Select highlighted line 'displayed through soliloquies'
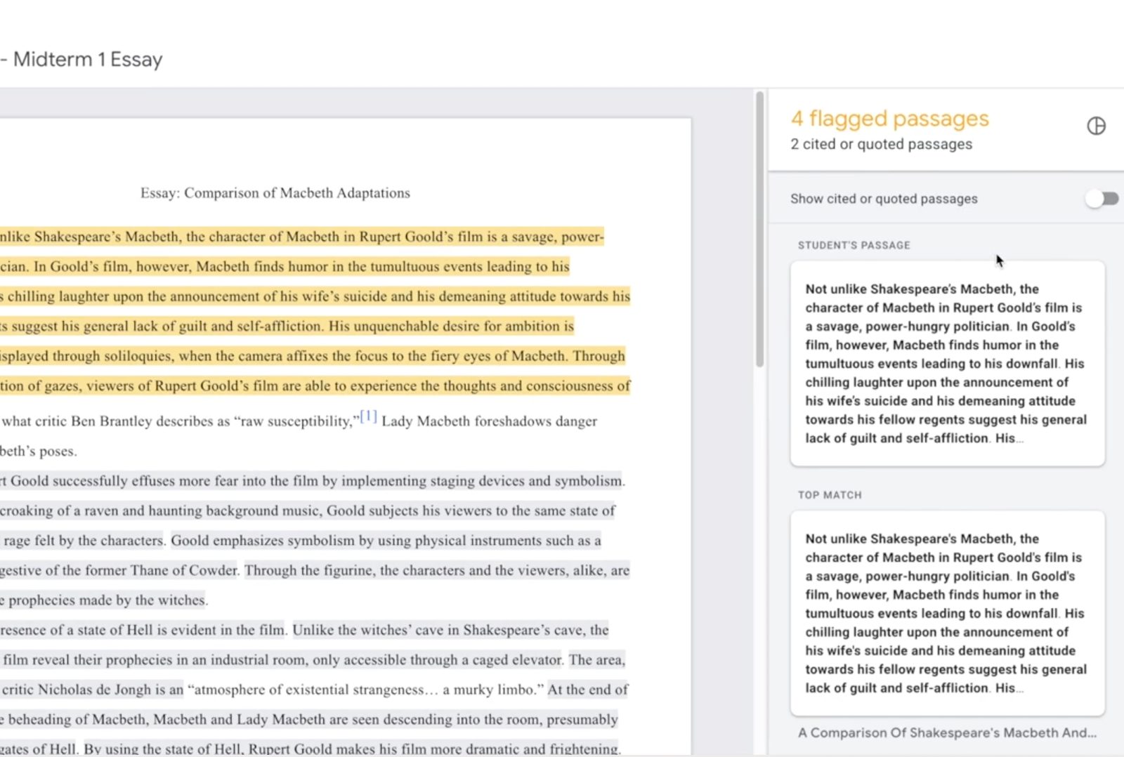Viewport: 1124px width, 757px height. (312, 356)
